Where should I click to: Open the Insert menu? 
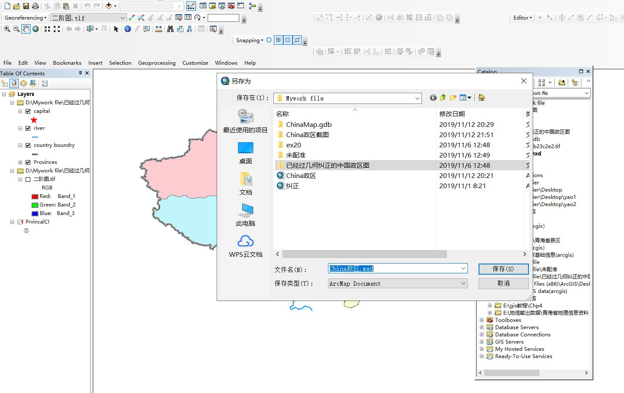point(95,63)
